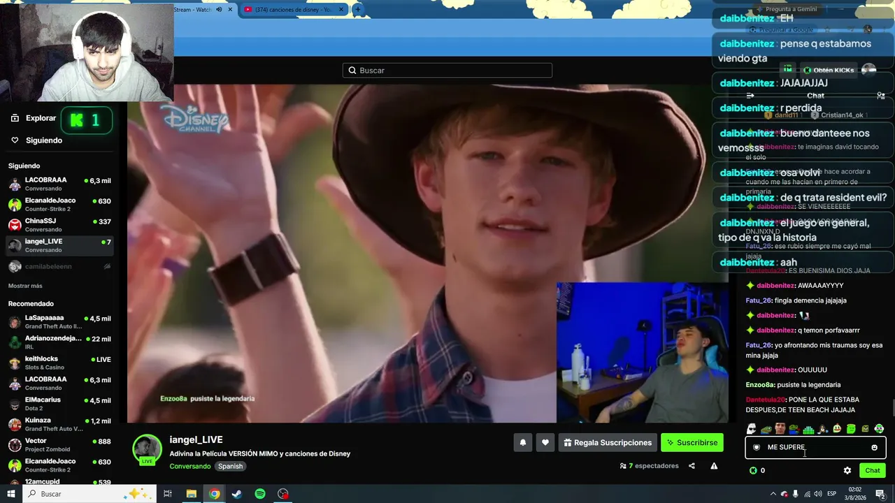Click the iangel_LIVE streamer avatar

tap(148, 449)
